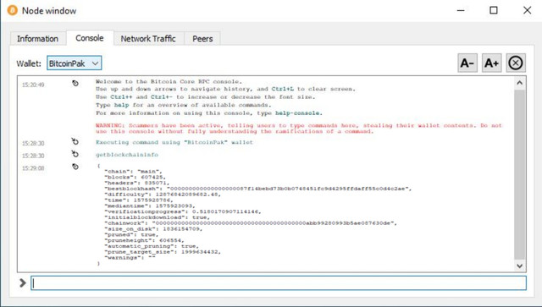Click the "size_on_disk" line
542x307 pixels.
coord(153,229)
